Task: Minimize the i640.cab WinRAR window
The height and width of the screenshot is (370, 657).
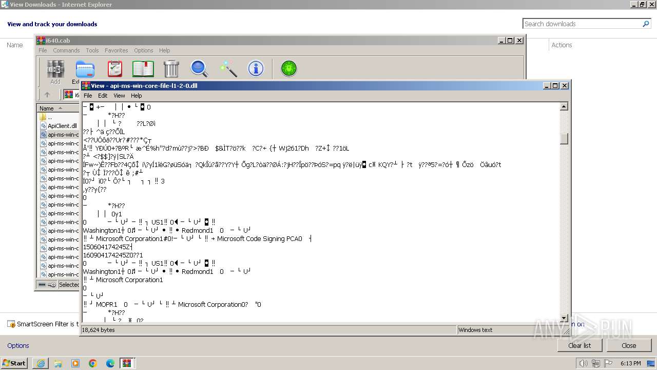Action: coord(501,40)
